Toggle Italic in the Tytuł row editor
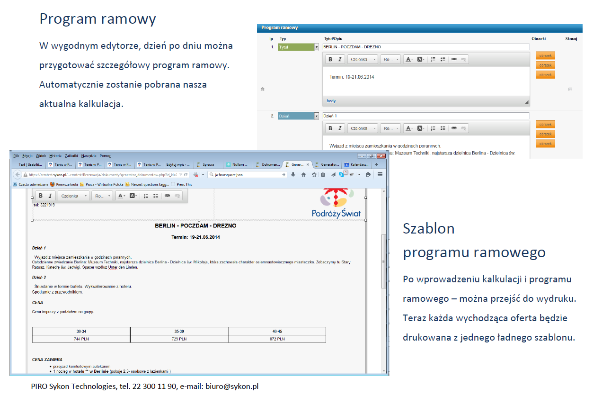Image resolution: width=602 pixels, height=396 pixels. (339, 59)
